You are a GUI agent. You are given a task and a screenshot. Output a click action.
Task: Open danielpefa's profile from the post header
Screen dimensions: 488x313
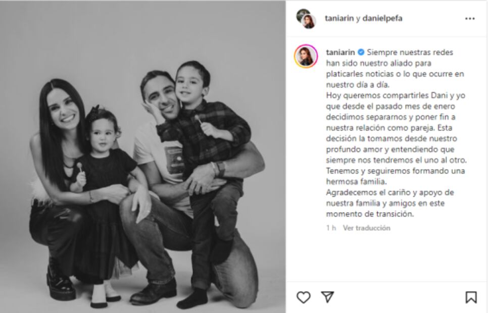coord(382,18)
